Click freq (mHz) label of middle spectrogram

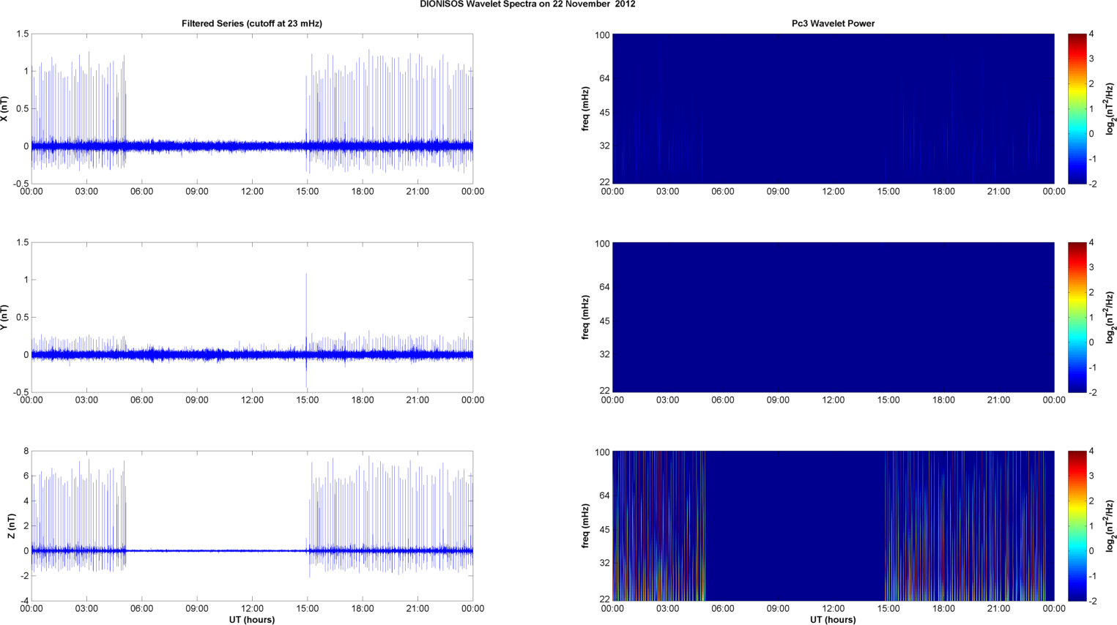(586, 317)
